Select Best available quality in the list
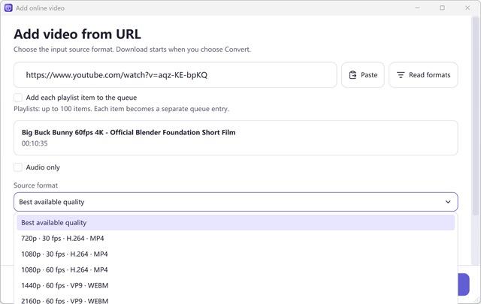 click(x=235, y=222)
